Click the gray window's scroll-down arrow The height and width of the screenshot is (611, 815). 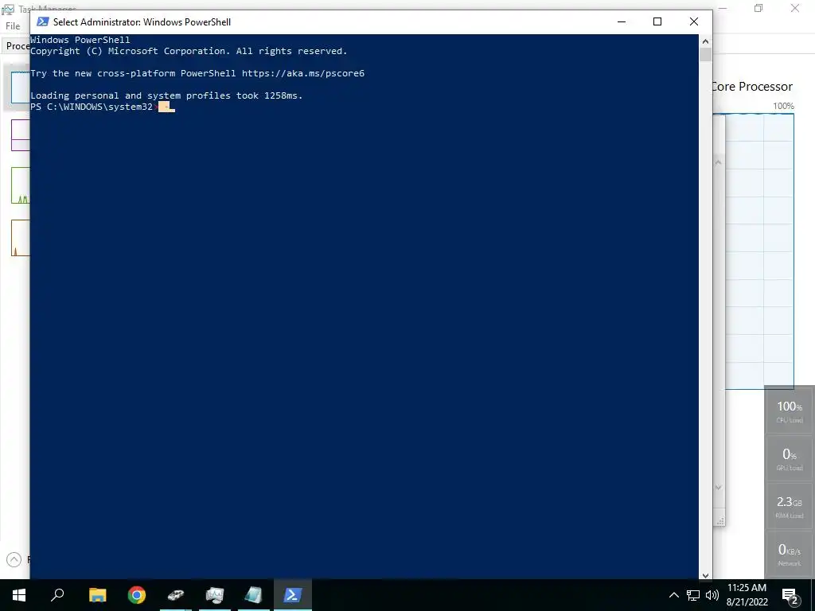(719, 488)
